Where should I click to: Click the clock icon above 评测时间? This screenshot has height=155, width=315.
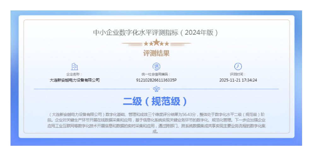coord(238,66)
